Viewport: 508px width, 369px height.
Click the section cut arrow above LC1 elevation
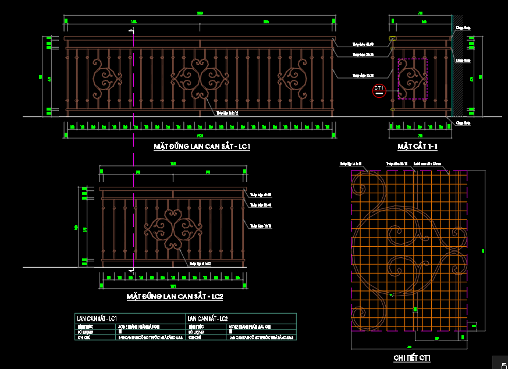pos(131,30)
